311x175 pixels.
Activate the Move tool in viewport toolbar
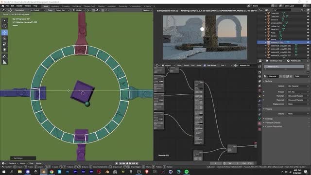click(4, 33)
